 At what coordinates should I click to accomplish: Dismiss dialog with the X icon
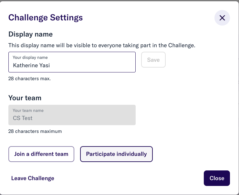click(222, 18)
